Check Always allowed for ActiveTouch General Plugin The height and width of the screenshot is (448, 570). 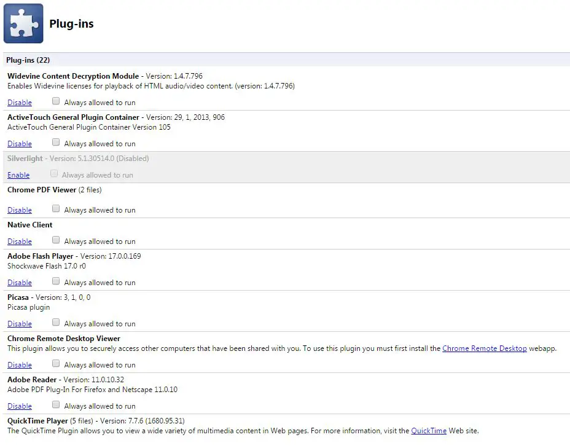coord(56,142)
